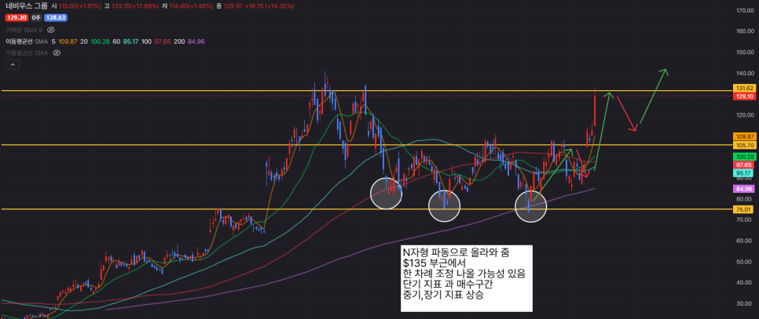
Task: Click the purple SMA 200 value 84.96
Action: pyautogui.click(x=196, y=42)
